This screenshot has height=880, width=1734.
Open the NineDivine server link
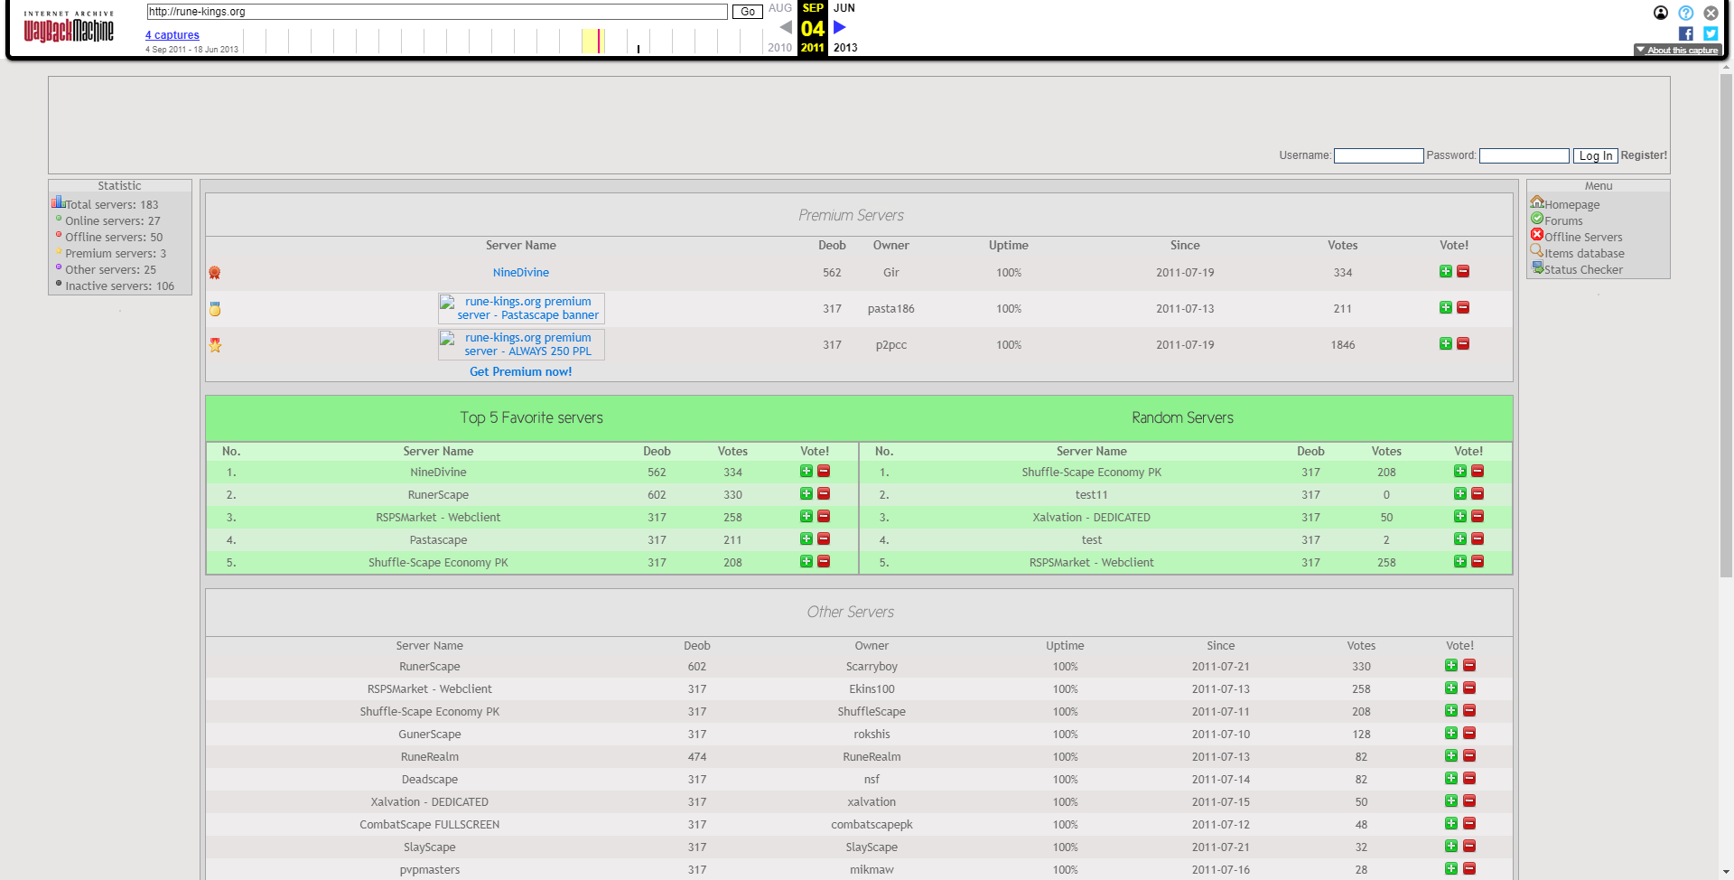pos(521,272)
